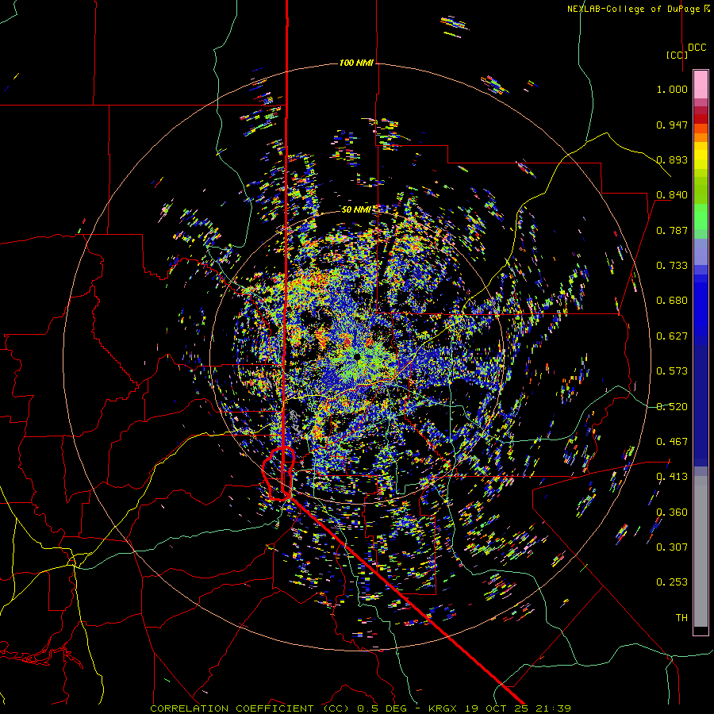Viewport: 714px width, 714px height.
Task: Select the 0.787 legend value
Action: (672, 230)
